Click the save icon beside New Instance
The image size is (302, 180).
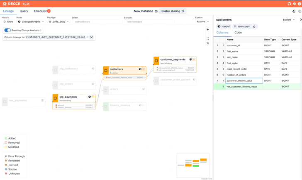click(x=156, y=11)
